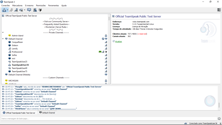
Task: Collapse the spacer expander above Admin Island
Action: [x=3, y=32]
